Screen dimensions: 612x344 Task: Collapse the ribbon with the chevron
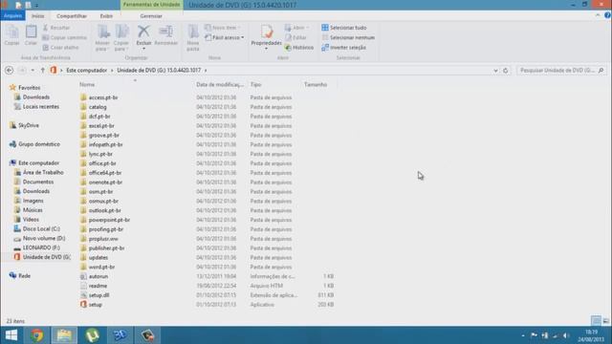click(598, 15)
